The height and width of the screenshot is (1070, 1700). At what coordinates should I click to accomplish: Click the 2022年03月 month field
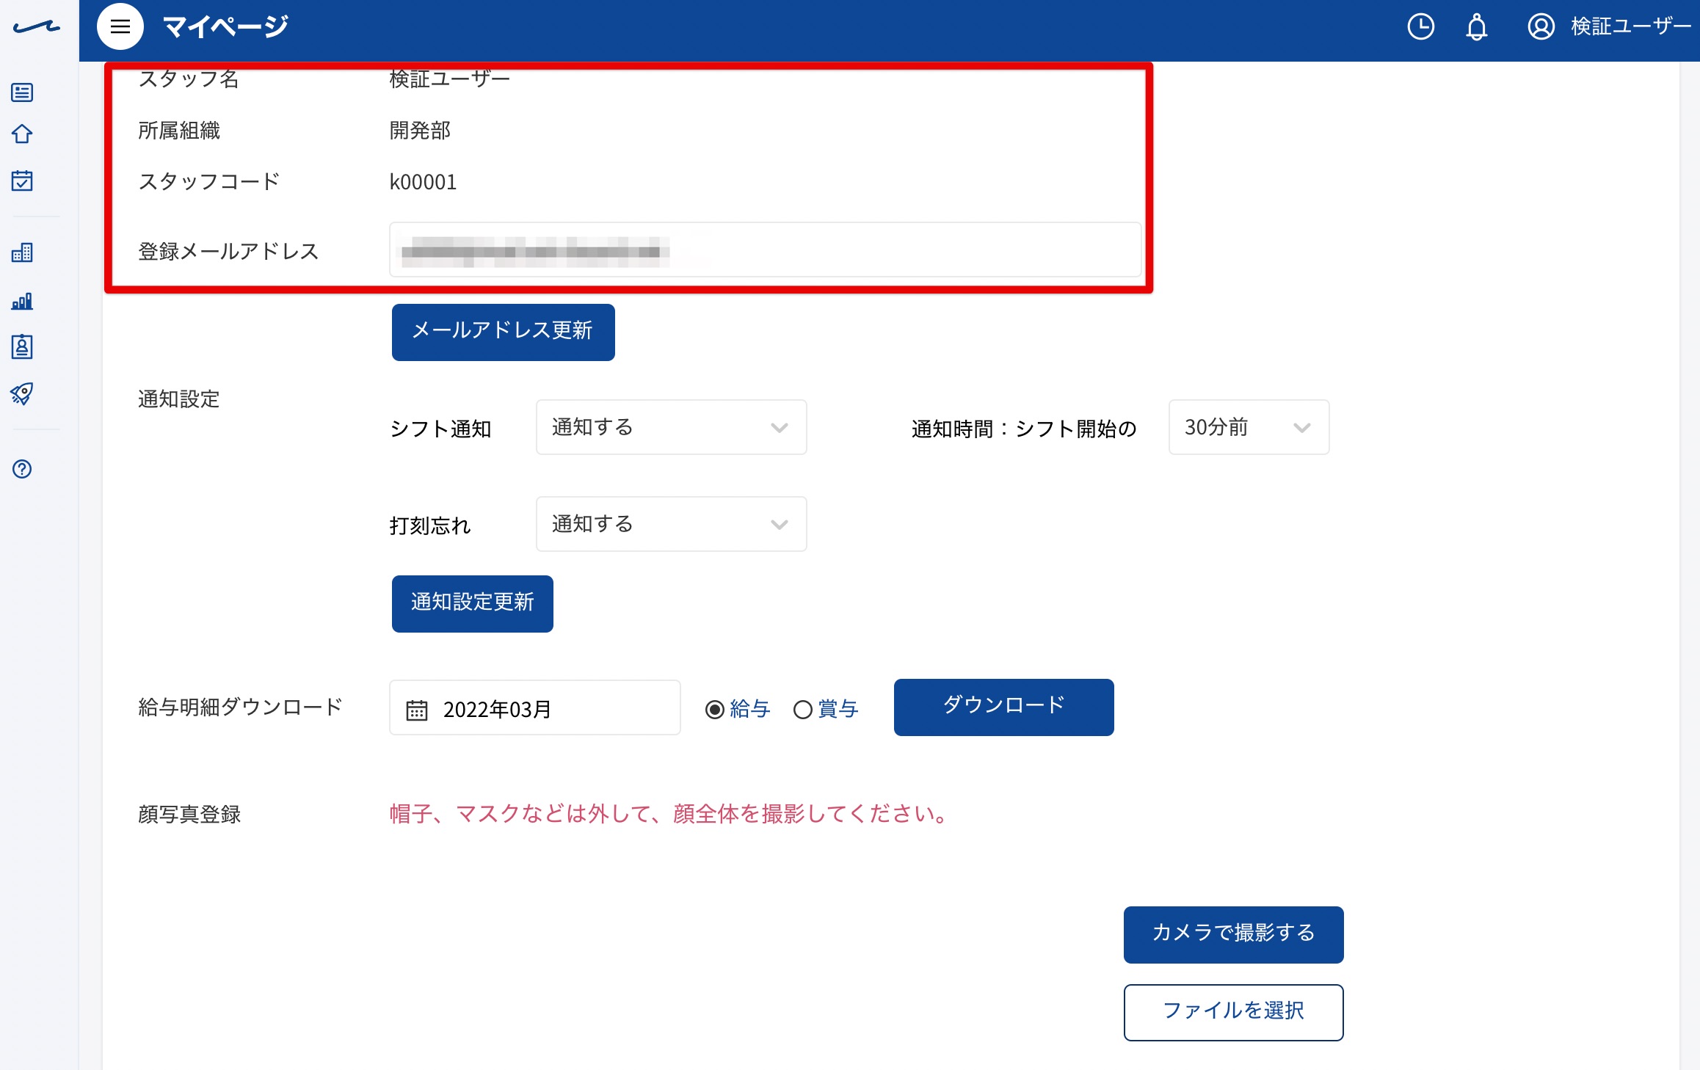(534, 707)
